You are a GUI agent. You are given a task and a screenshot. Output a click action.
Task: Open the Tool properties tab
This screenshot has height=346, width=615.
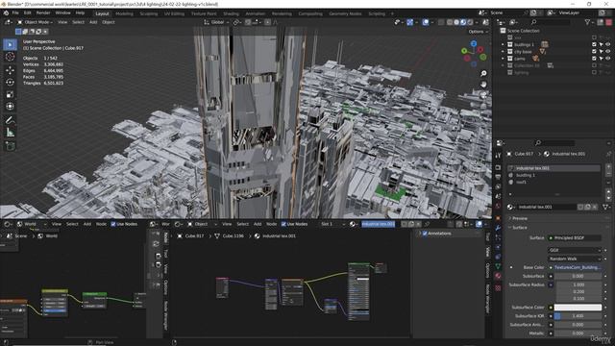[x=498, y=156]
